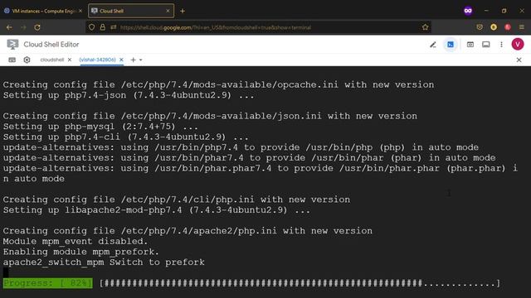The width and height of the screenshot is (531, 298).
Task: Click the Progress 82% indicator
Action: (48, 283)
